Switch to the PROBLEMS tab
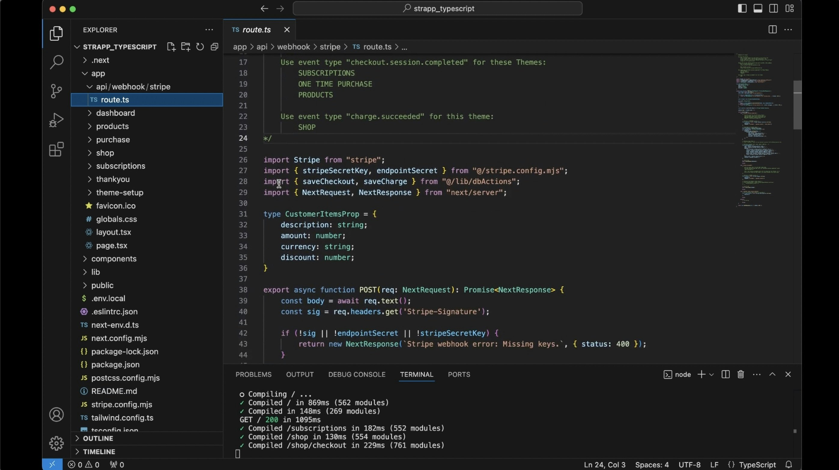This screenshot has width=839, height=470. pyautogui.click(x=253, y=374)
